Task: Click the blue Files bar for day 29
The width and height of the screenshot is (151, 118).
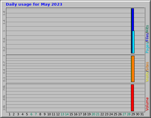Action: coord(133,19)
